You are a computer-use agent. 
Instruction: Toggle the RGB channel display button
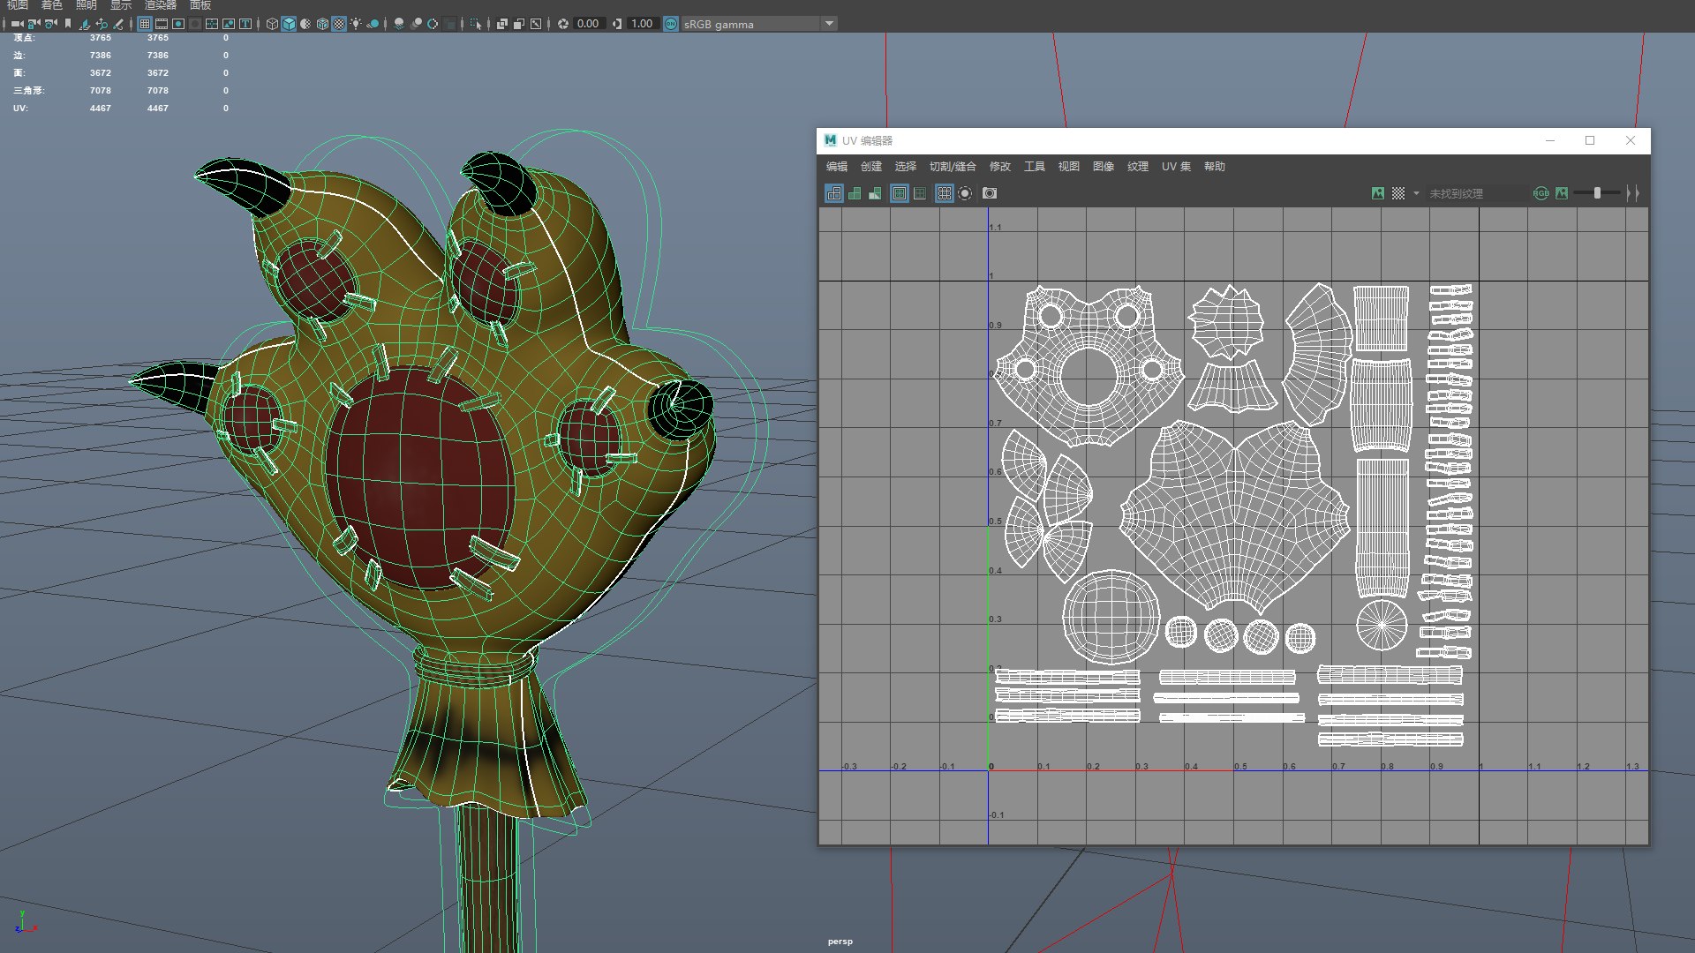tap(1541, 193)
